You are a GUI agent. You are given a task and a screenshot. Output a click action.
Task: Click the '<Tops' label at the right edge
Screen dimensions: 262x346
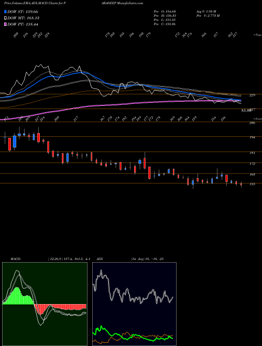coord(257,35)
